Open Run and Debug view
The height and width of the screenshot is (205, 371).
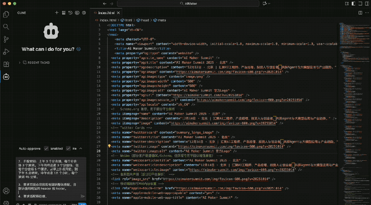tap(6, 52)
